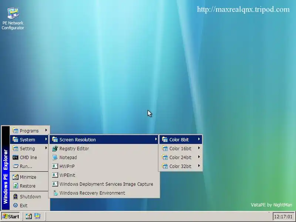Open the Setting menu entry
The height and width of the screenshot is (222, 296).
point(30,148)
